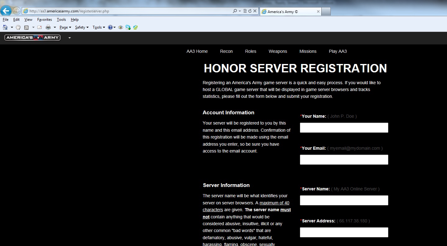This screenshot has height=246, width=447.
Task: Click the Skype icon in the command bar
Action: coord(128,27)
